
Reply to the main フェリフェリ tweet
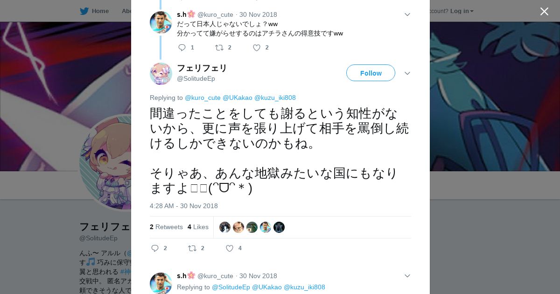point(155,248)
